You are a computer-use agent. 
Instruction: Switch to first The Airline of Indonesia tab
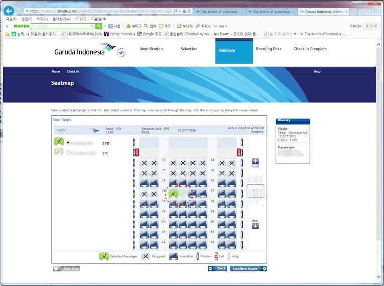(x=220, y=12)
